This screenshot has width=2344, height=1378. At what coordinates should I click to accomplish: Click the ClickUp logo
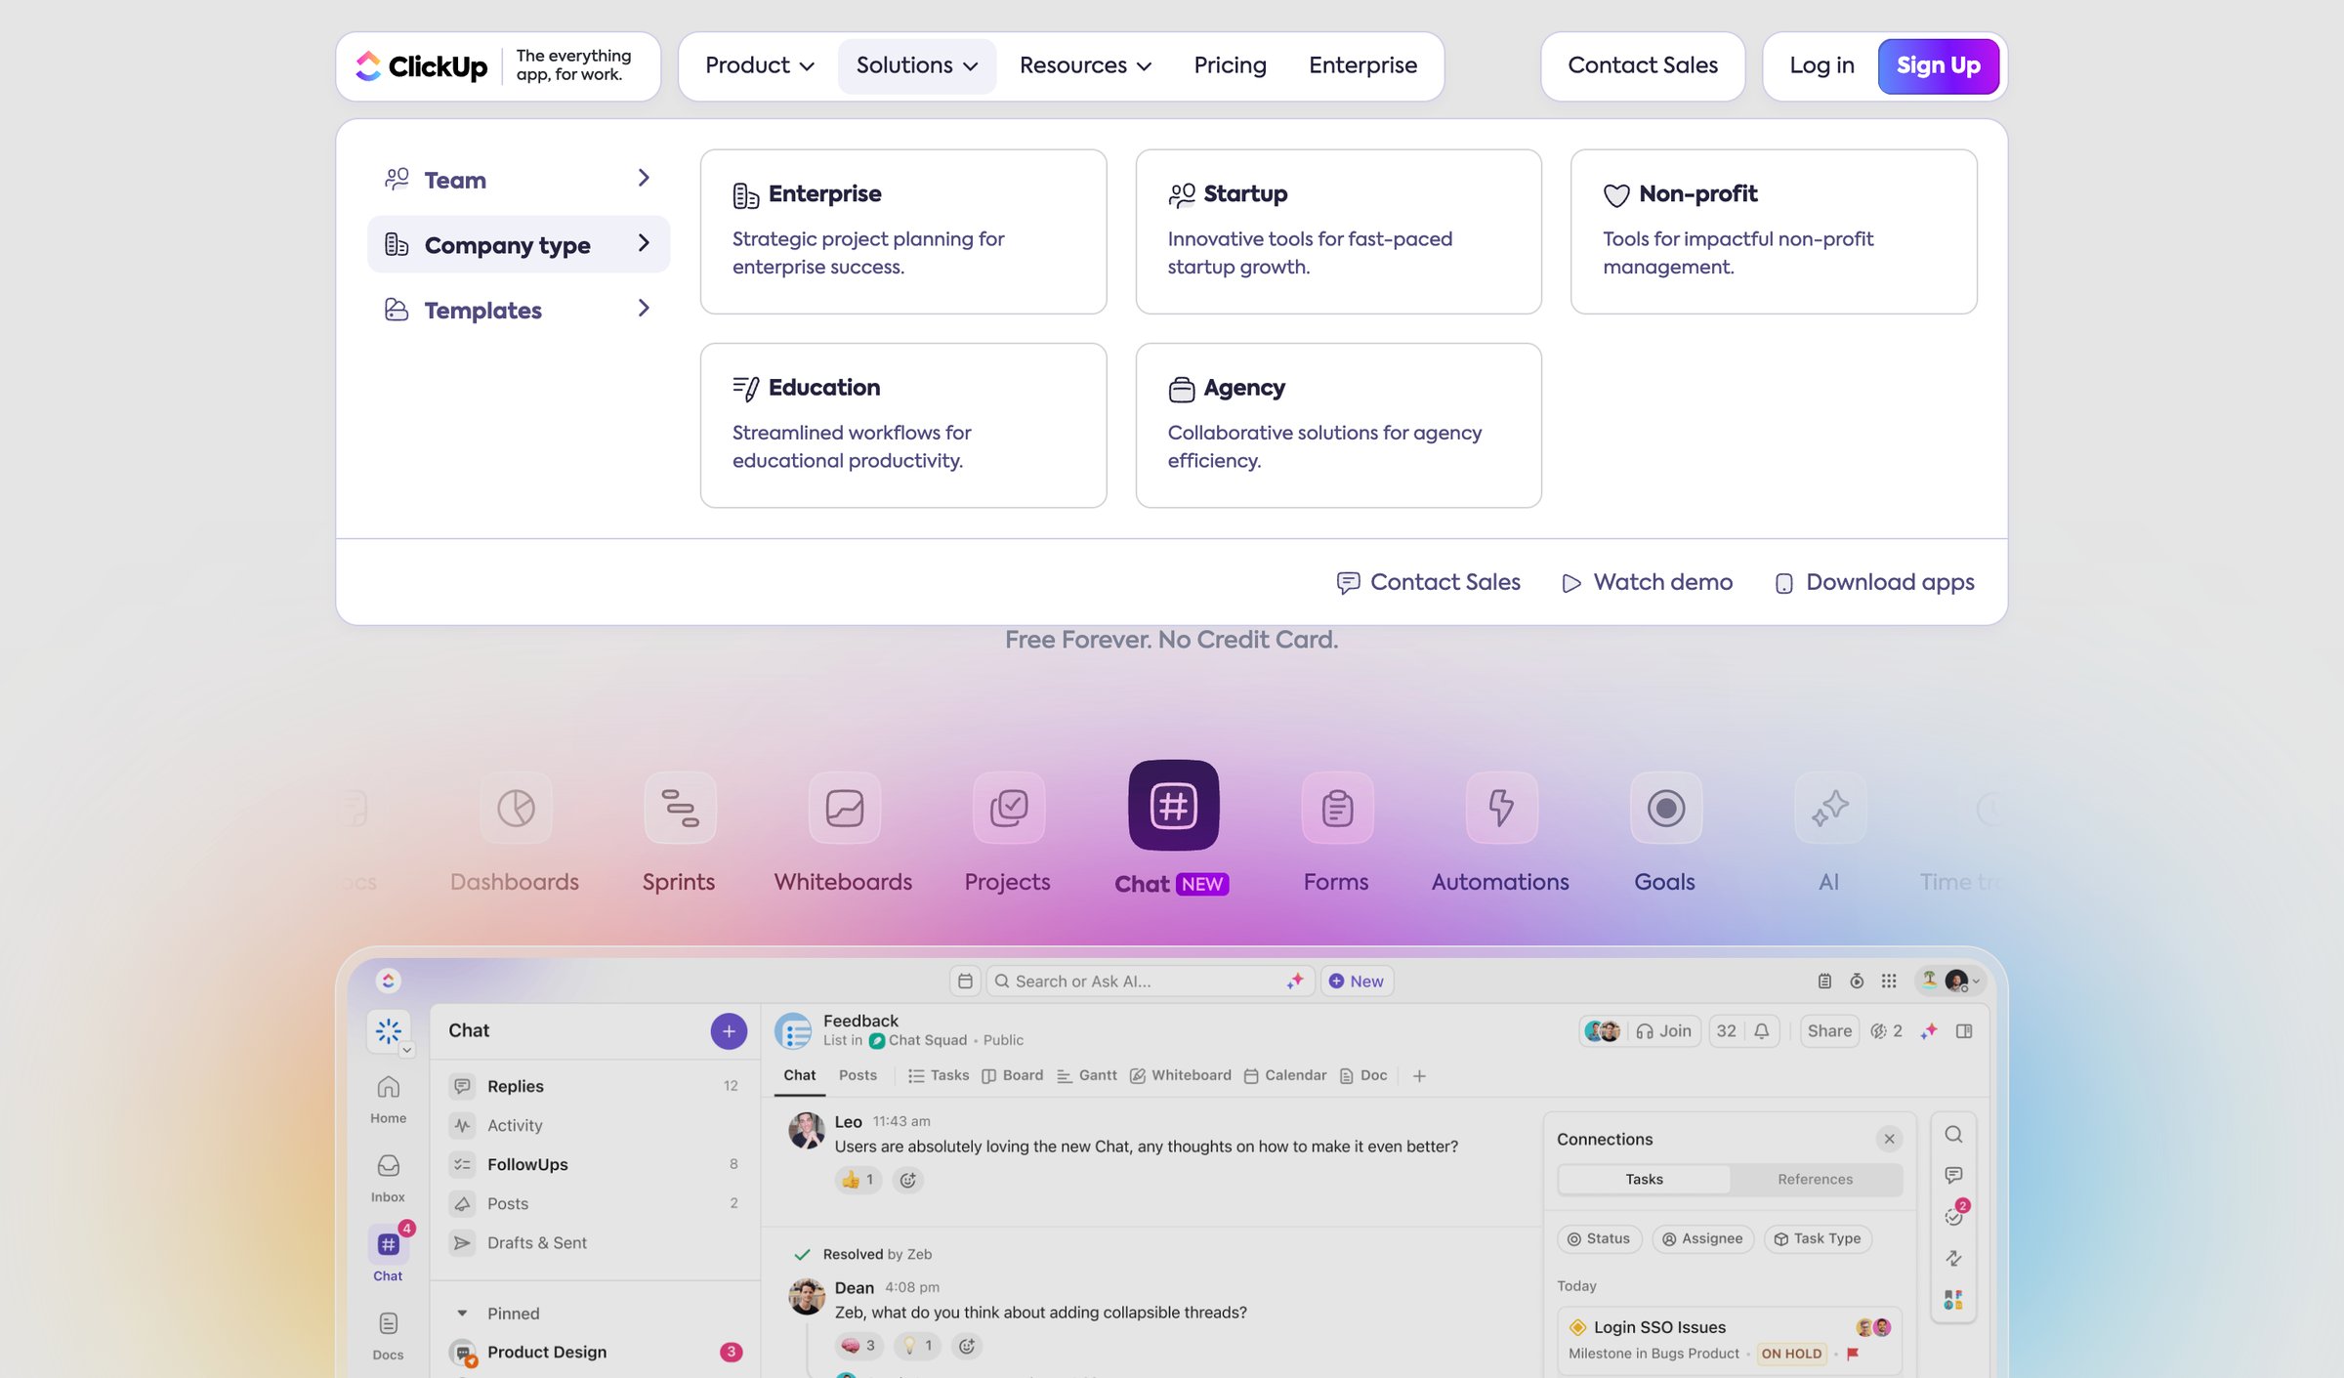pyautogui.click(x=421, y=65)
